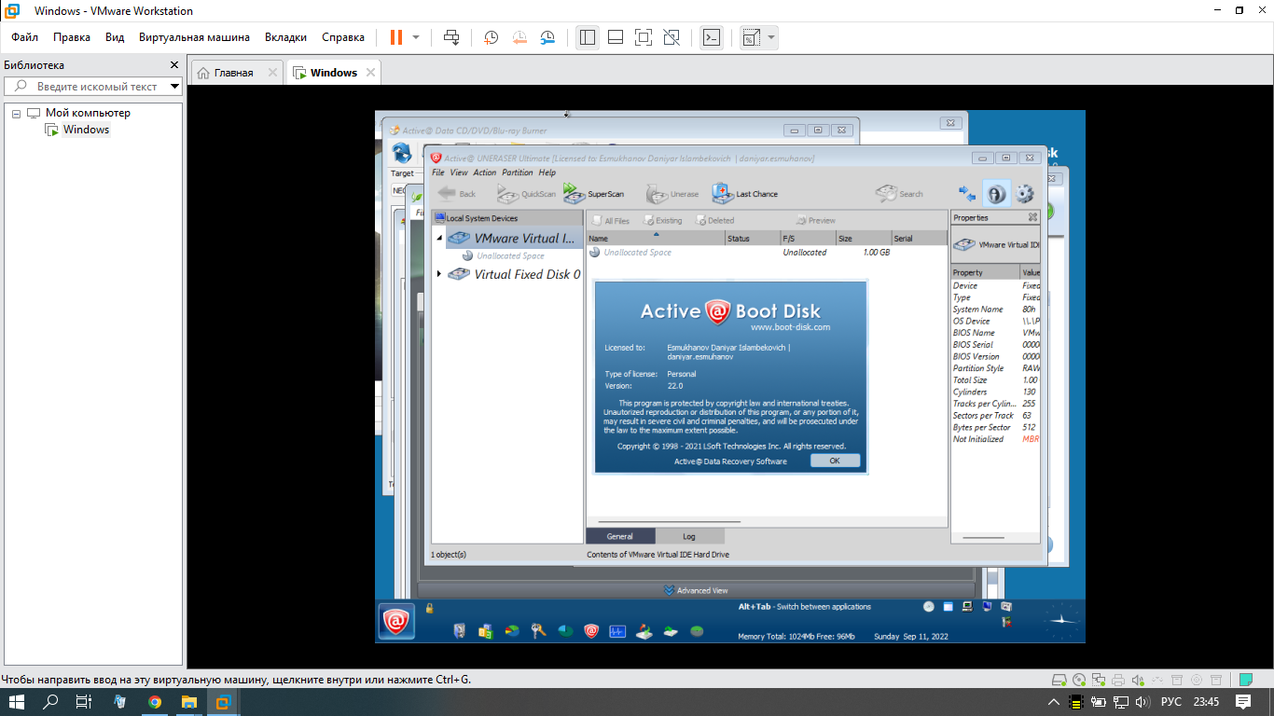Select Windows VM in library tree

click(x=86, y=130)
